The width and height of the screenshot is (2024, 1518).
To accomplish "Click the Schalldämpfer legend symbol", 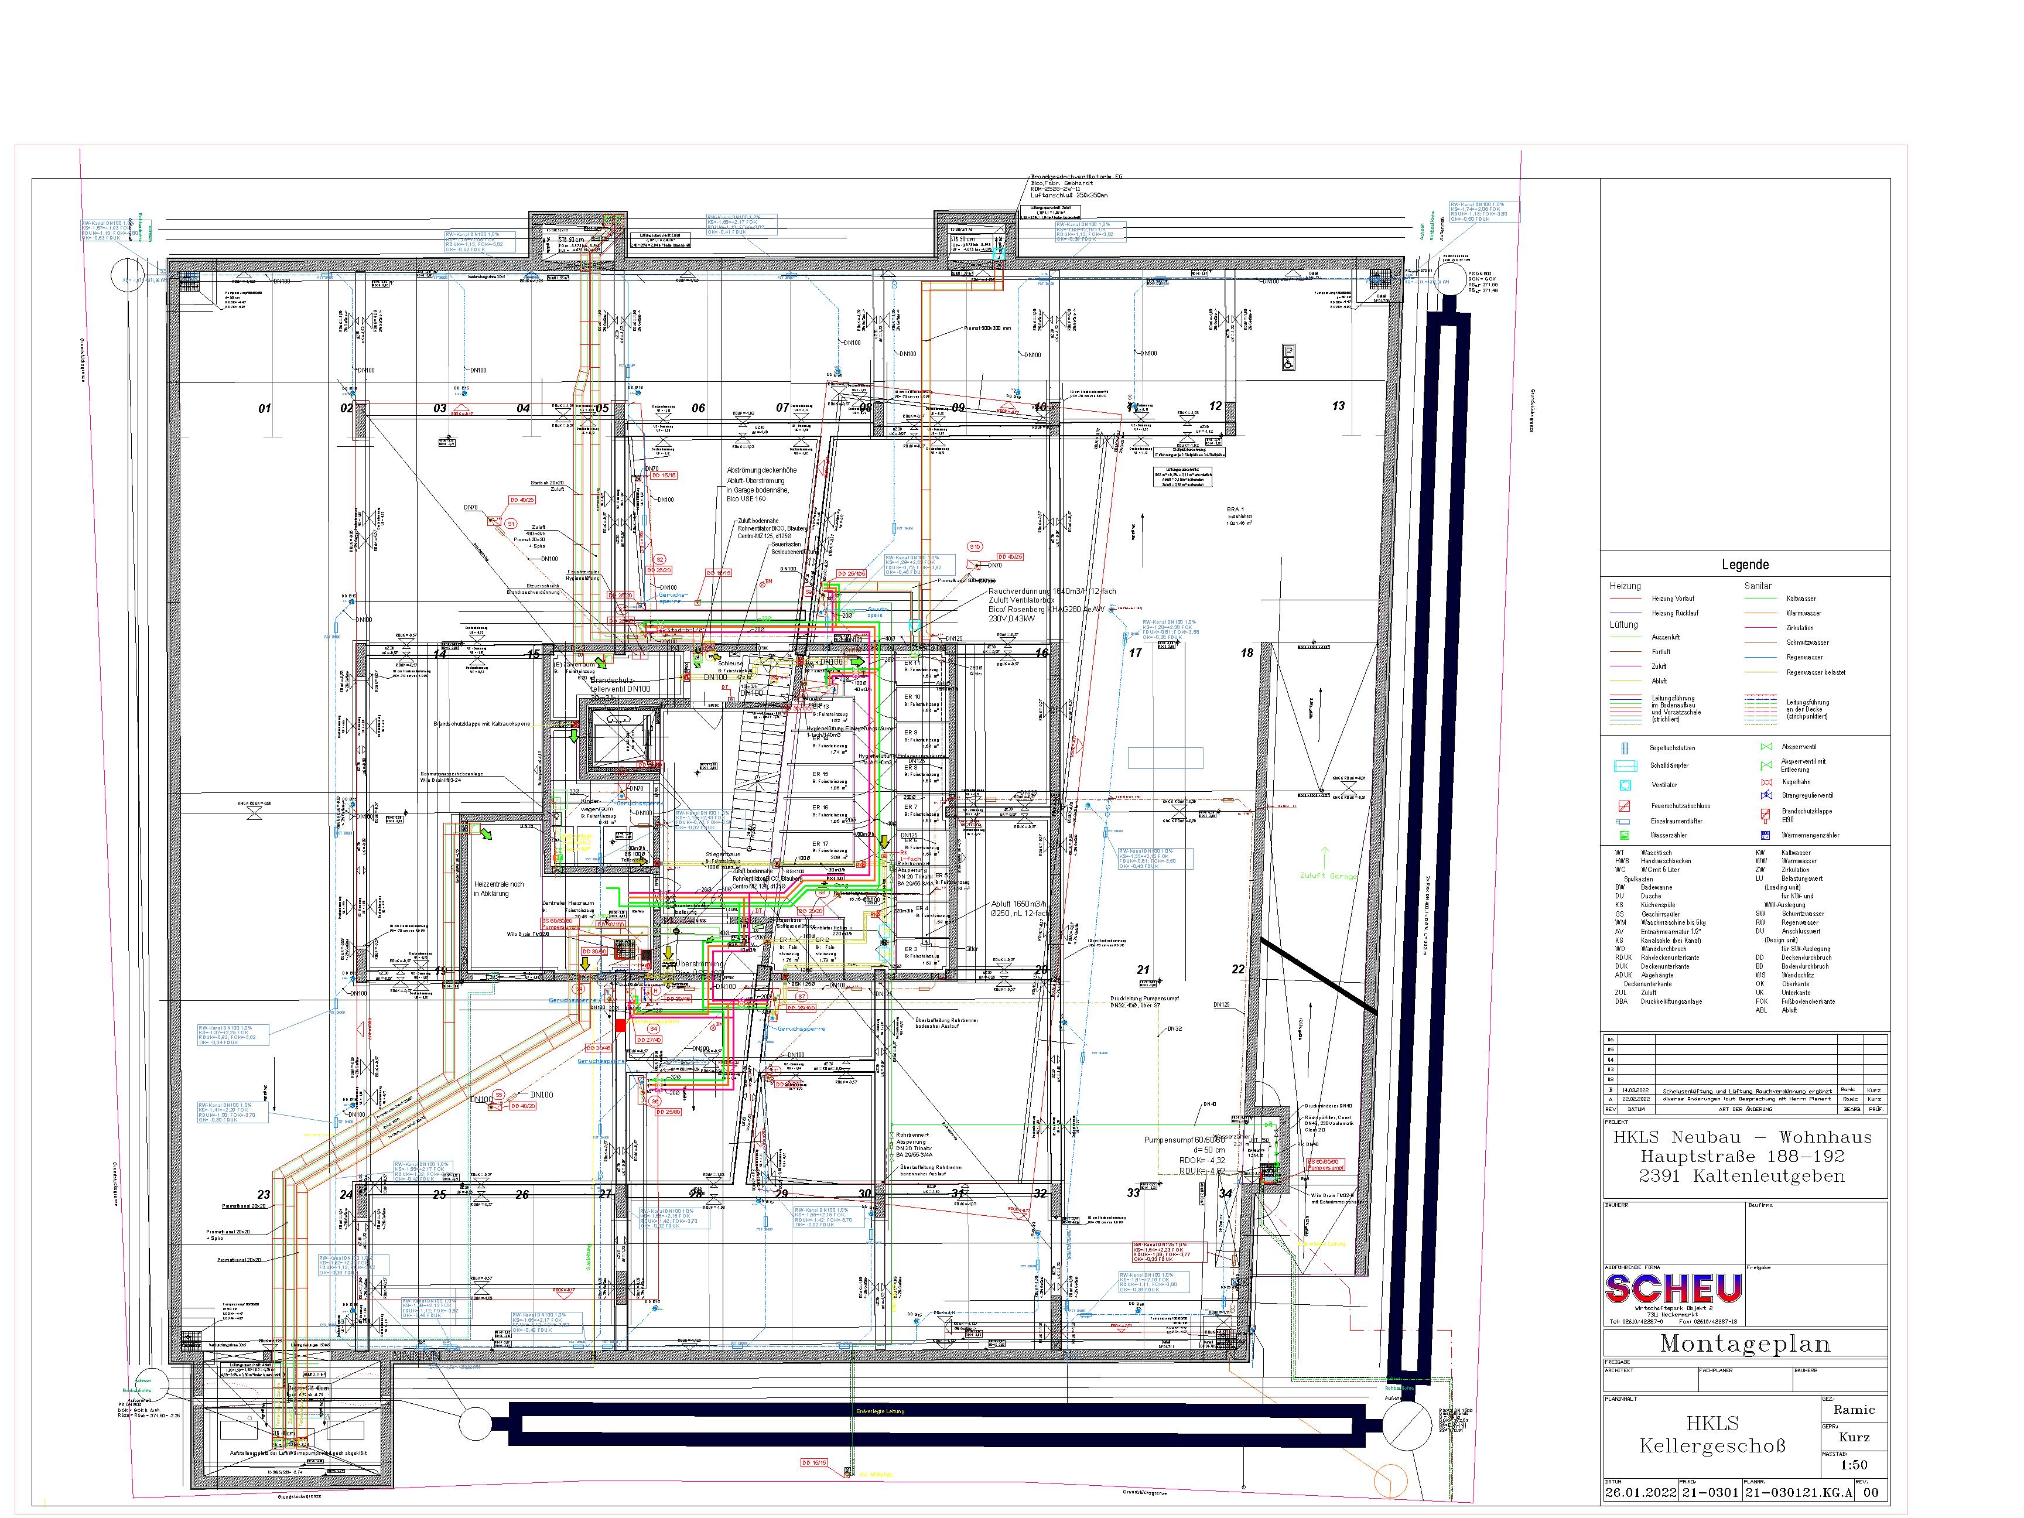I will pos(1625,766).
